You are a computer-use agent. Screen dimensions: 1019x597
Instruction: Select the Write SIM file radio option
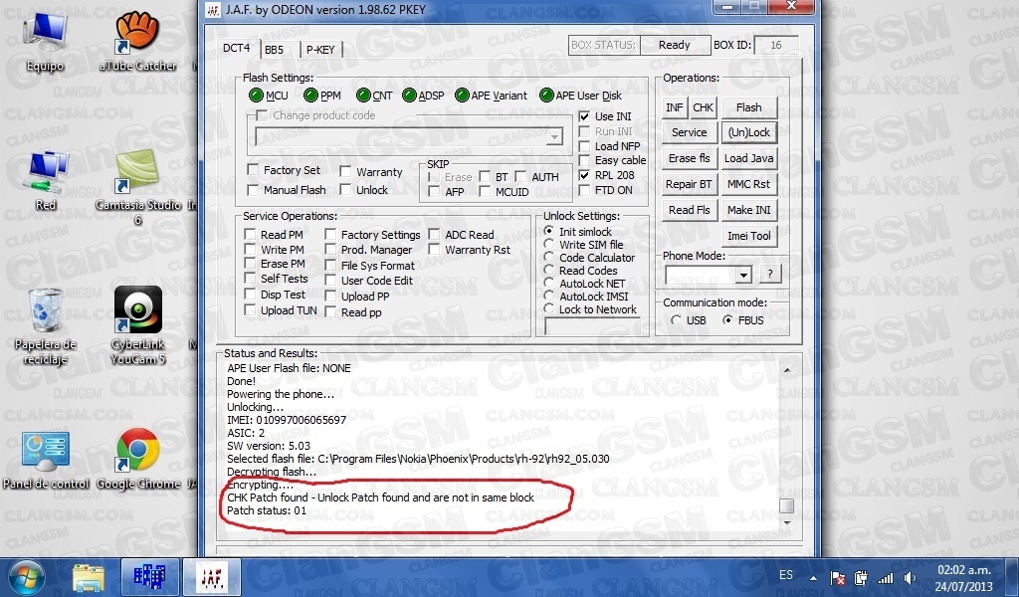pyautogui.click(x=549, y=244)
